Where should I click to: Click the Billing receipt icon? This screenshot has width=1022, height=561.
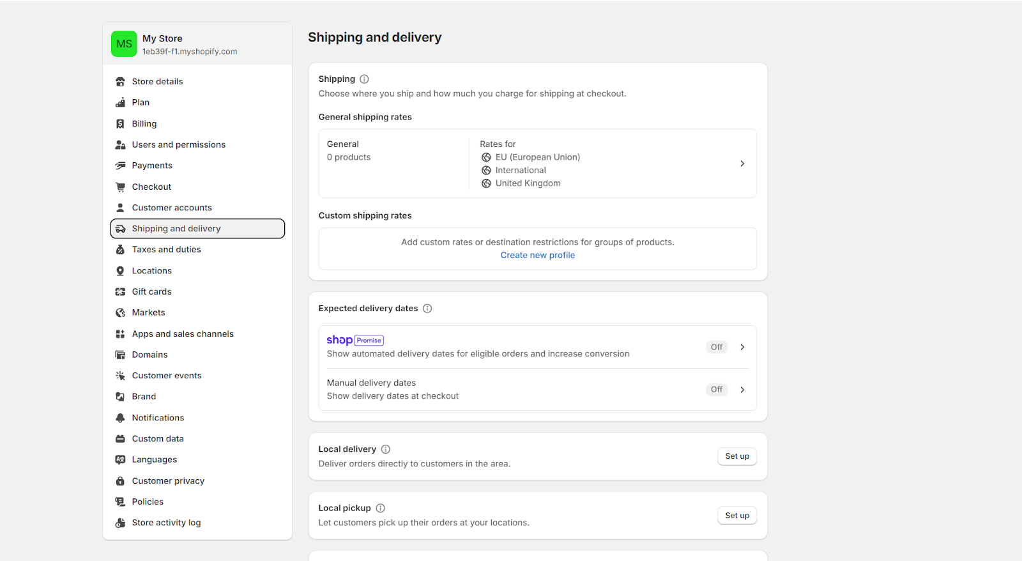[120, 124]
